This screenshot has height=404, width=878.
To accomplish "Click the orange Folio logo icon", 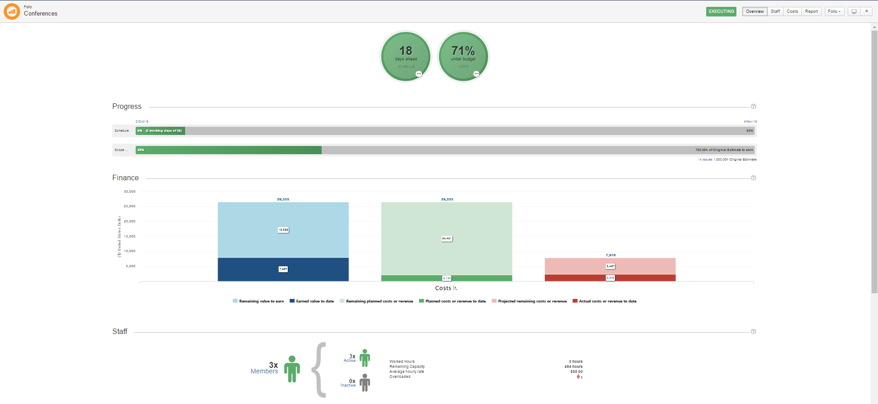I will pos(12,11).
